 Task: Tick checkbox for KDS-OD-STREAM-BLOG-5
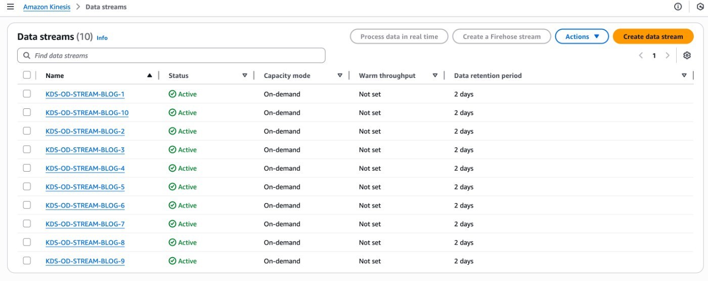tap(27, 186)
